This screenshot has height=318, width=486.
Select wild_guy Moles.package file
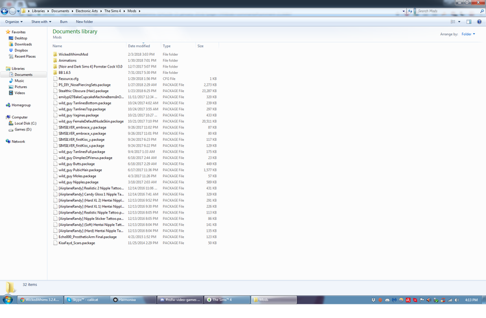click(77, 176)
